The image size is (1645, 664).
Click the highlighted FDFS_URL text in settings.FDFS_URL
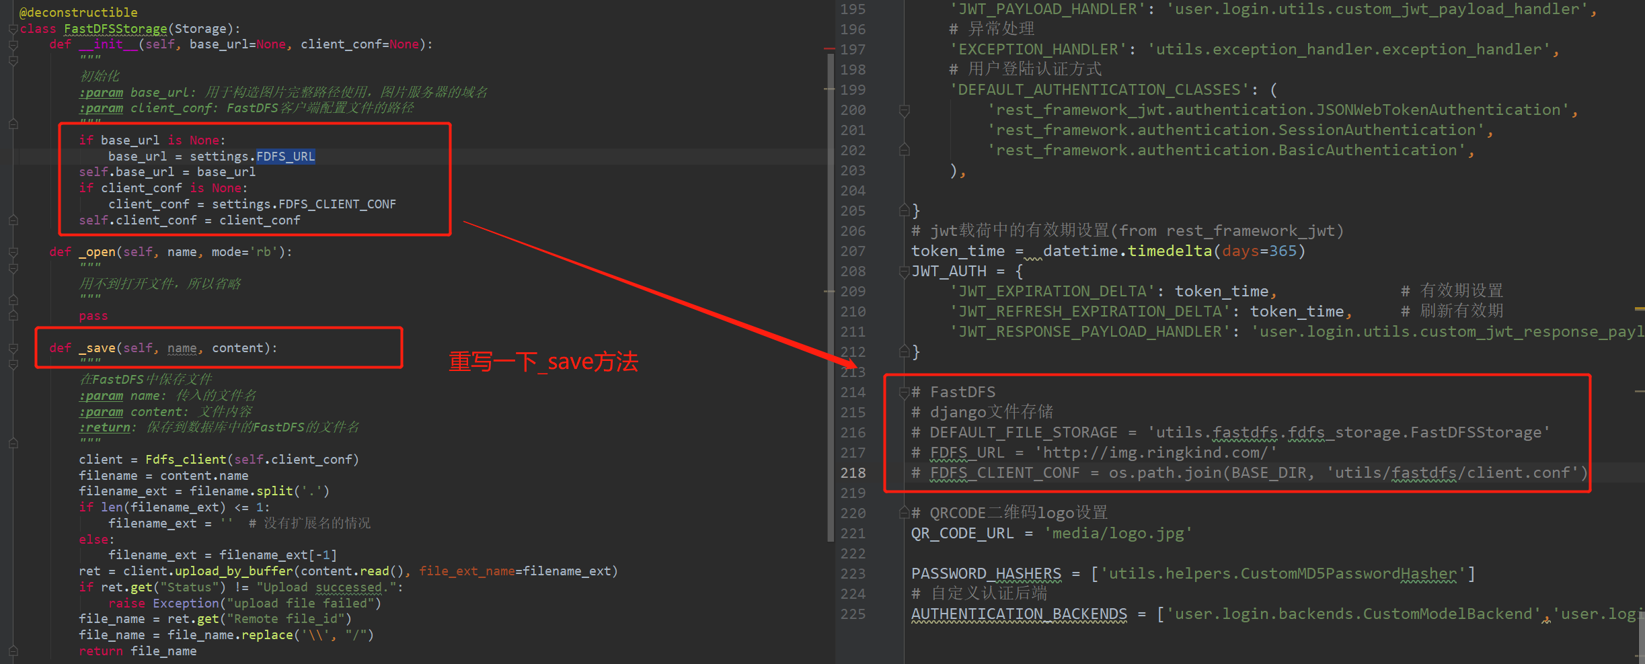285,157
